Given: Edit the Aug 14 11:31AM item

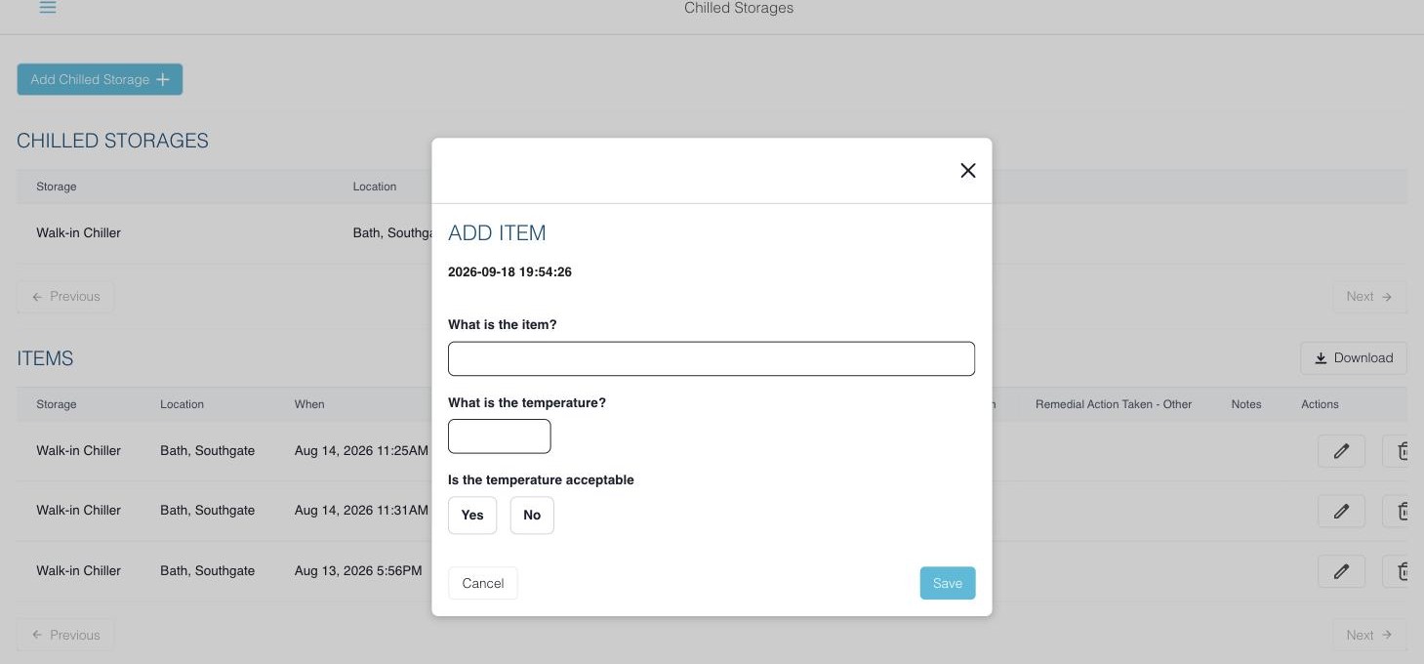Looking at the screenshot, I should (1341, 511).
